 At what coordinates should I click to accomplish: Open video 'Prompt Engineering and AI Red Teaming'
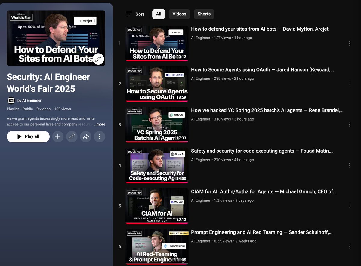tap(262, 232)
